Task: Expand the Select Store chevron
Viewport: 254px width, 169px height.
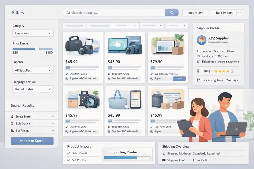Action: pos(53,117)
